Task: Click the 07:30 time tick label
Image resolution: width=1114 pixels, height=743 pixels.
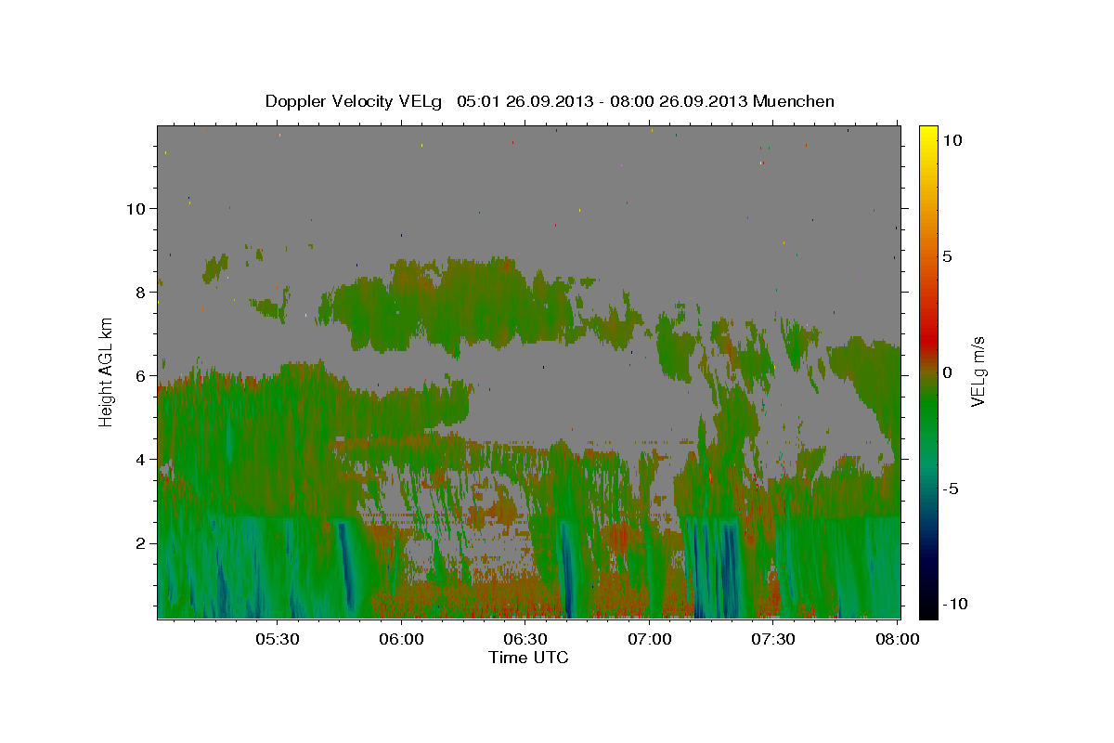Action: point(773,640)
